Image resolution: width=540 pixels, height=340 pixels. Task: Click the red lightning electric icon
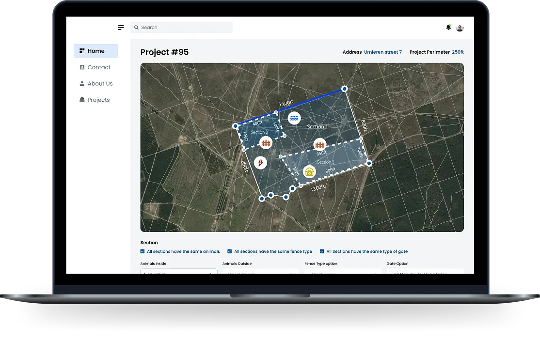coord(261,163)
